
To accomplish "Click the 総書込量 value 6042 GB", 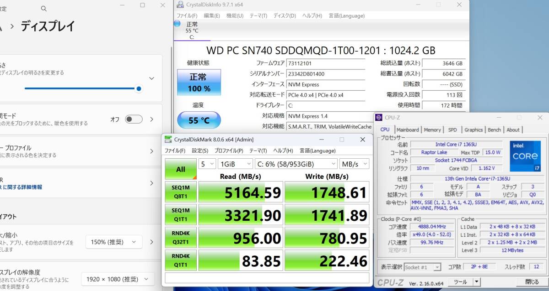I will click(443, 74).
